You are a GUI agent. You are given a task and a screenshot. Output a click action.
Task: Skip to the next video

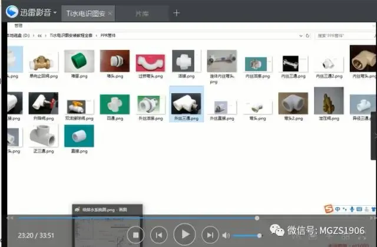pos(210,235)
